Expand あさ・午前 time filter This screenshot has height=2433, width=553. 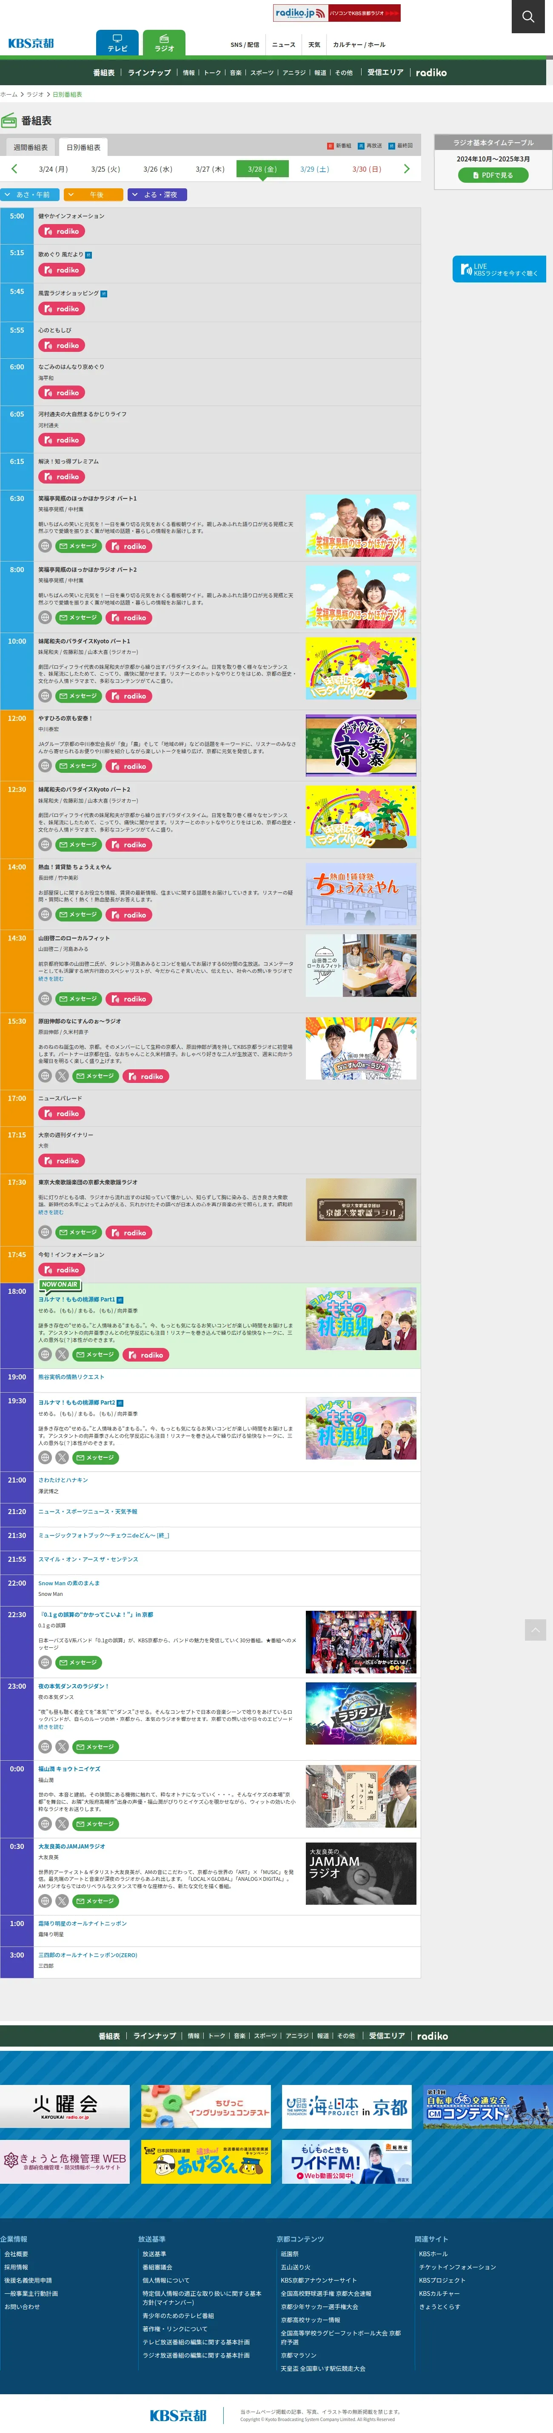[x=29, y=195]
